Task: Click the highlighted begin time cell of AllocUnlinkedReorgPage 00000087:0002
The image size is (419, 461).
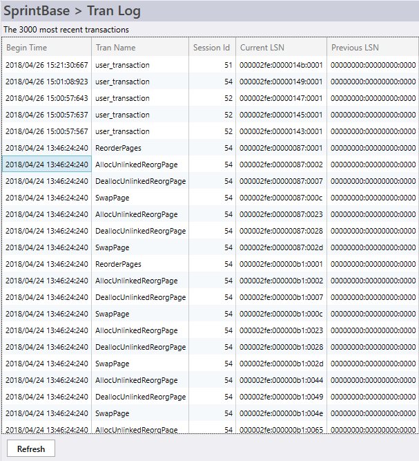Action: click(47, 164)
